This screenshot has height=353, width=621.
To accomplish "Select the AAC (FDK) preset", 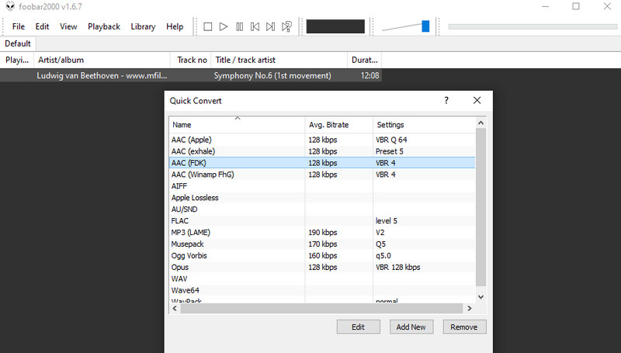I will tap(322, 163).
